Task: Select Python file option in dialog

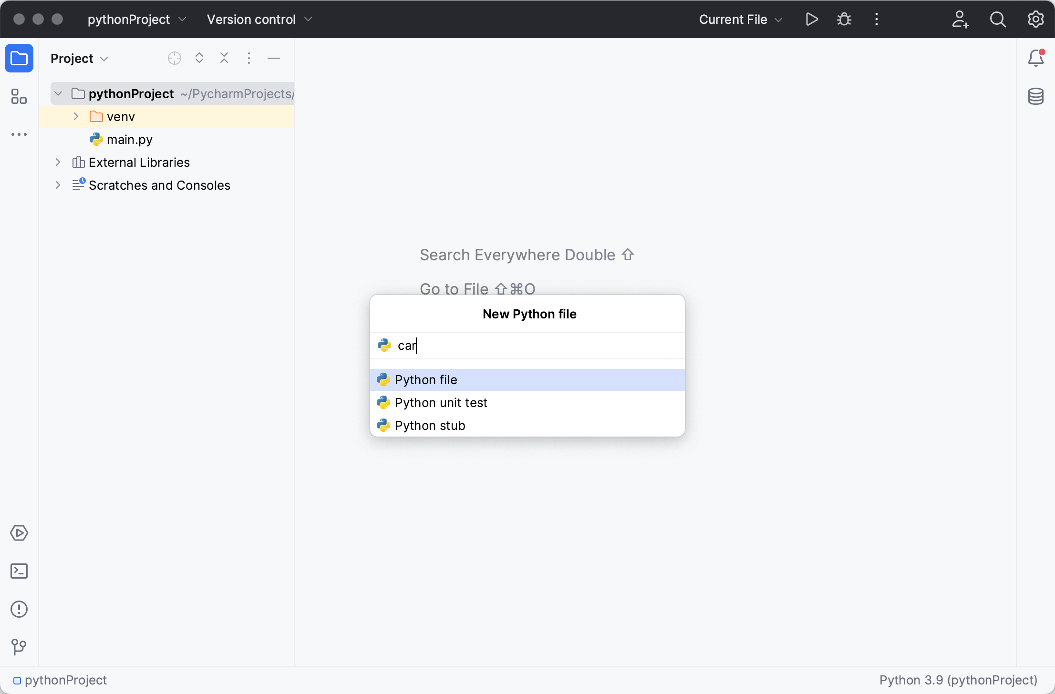Action: (x=527, y=379)
